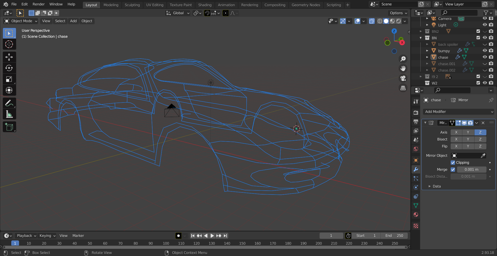Image resolution: width=497 pixels, height=256 pixels.
Task: Select the Rotate tool
Action: (9, 68)
